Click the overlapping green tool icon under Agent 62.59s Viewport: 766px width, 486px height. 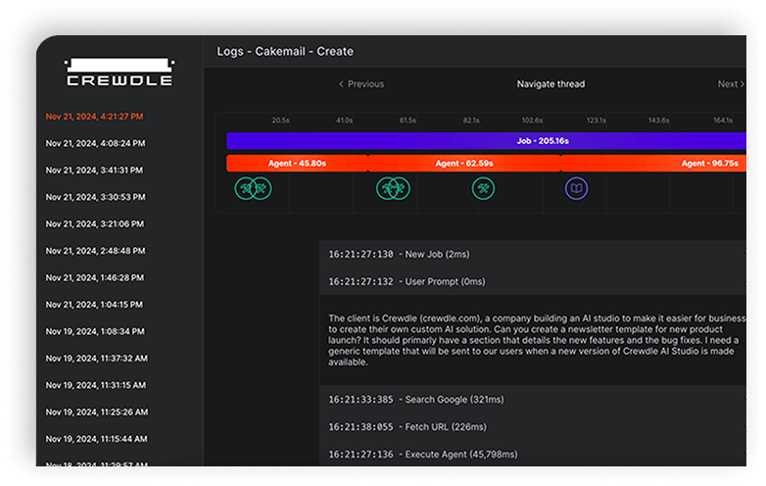(392, 187)
